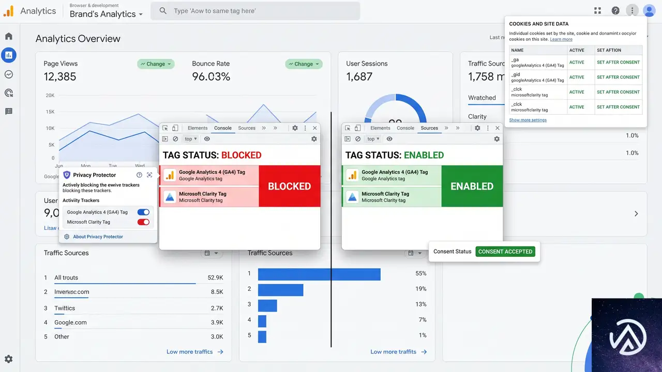Viewport: 662px width, 372px height.
Task: Open settings gear in BLOCKED DevTools tab bar
Action: [x=295, y=128]
